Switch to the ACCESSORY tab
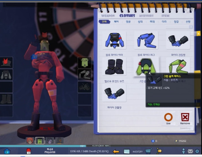 (146, 16)
